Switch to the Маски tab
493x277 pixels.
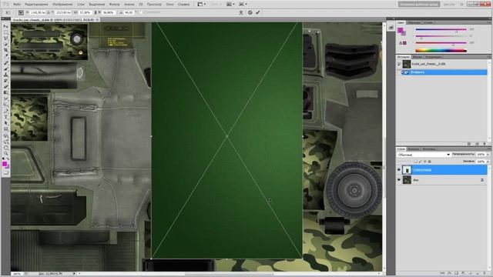click(x=418, y=57)
